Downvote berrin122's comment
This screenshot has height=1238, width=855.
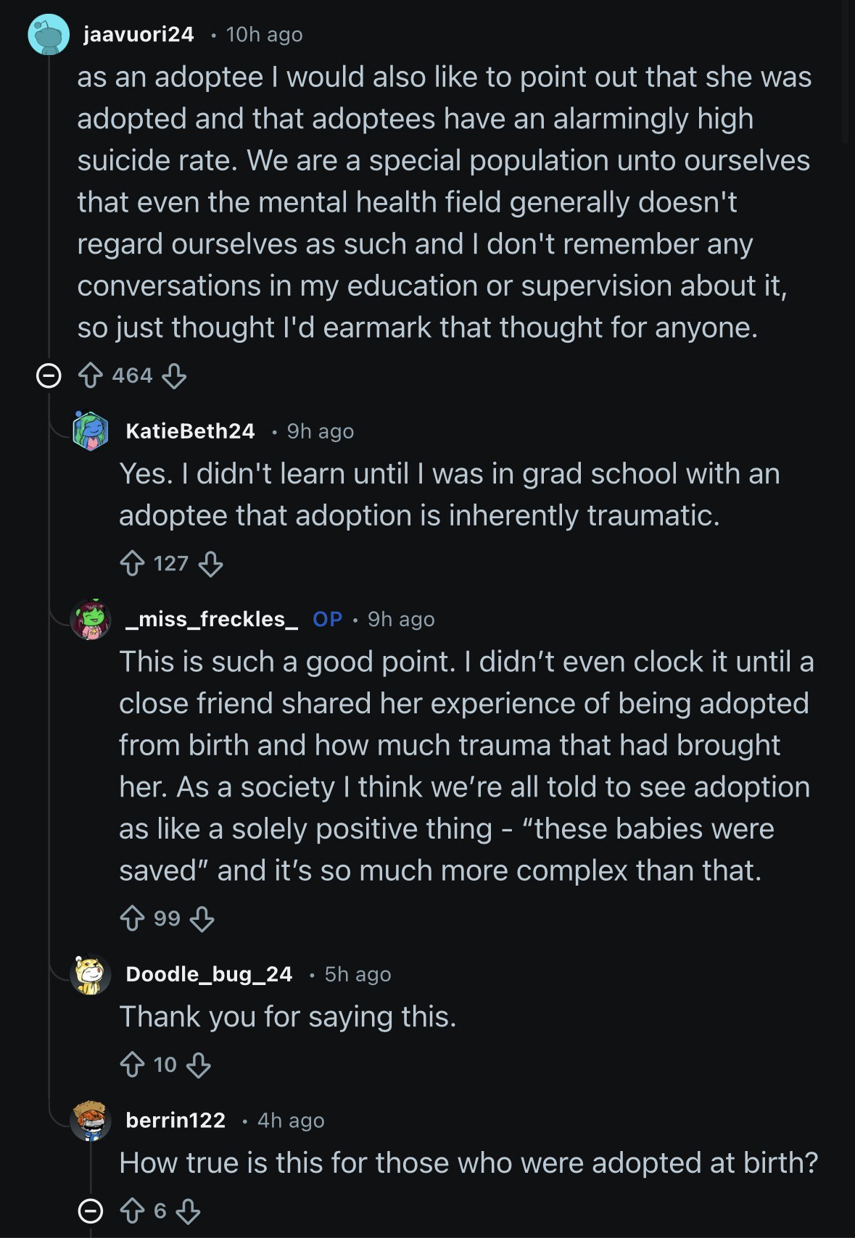(188, 1210)
